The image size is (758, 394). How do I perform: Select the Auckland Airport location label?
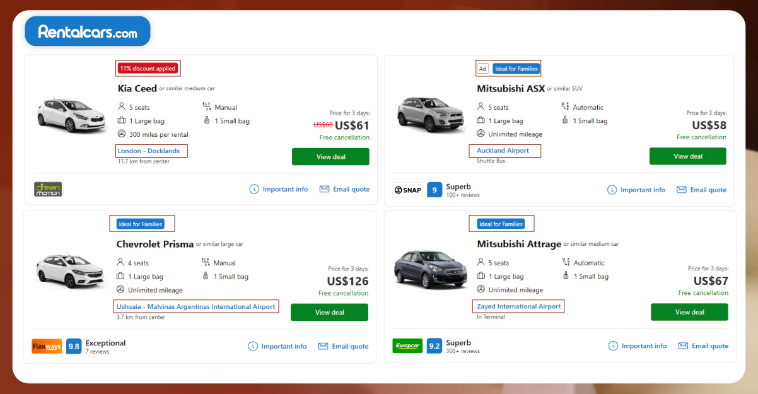[x=504, y=151]
